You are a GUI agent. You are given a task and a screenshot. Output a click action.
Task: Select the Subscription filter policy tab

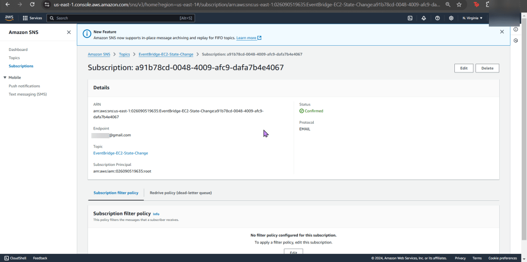click(116, 193)
